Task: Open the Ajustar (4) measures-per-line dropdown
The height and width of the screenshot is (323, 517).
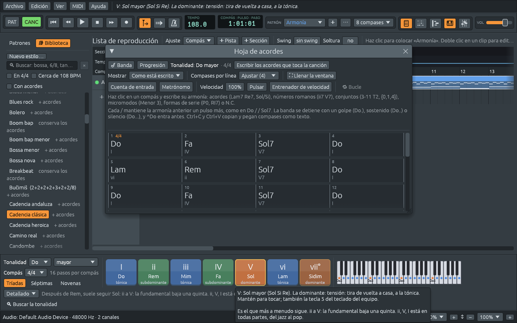Action: pos(259,76)
